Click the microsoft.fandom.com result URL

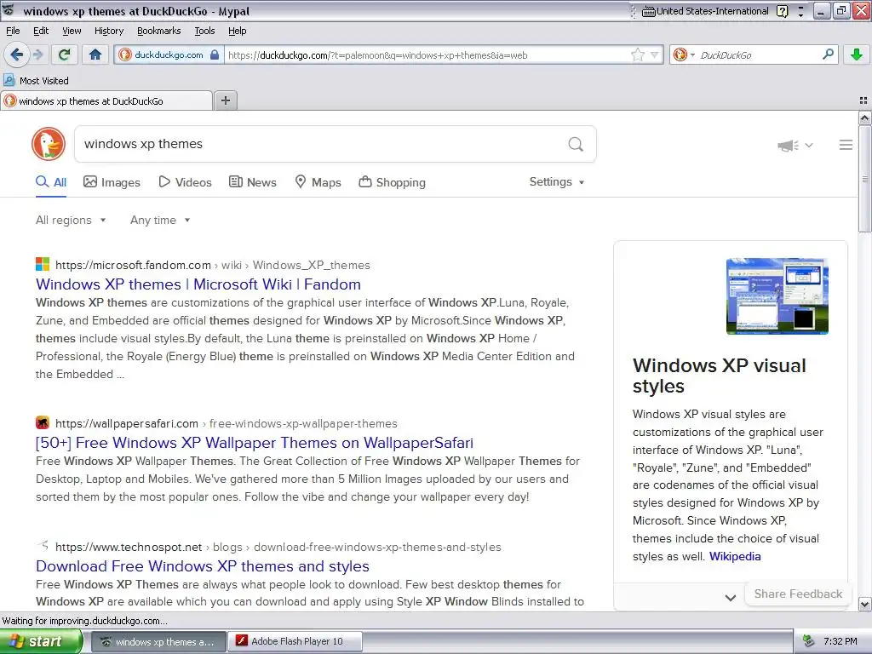213,265
